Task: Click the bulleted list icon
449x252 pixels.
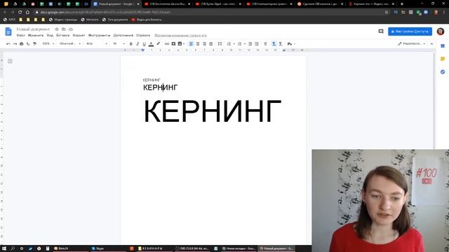Action: pos(240,43)
